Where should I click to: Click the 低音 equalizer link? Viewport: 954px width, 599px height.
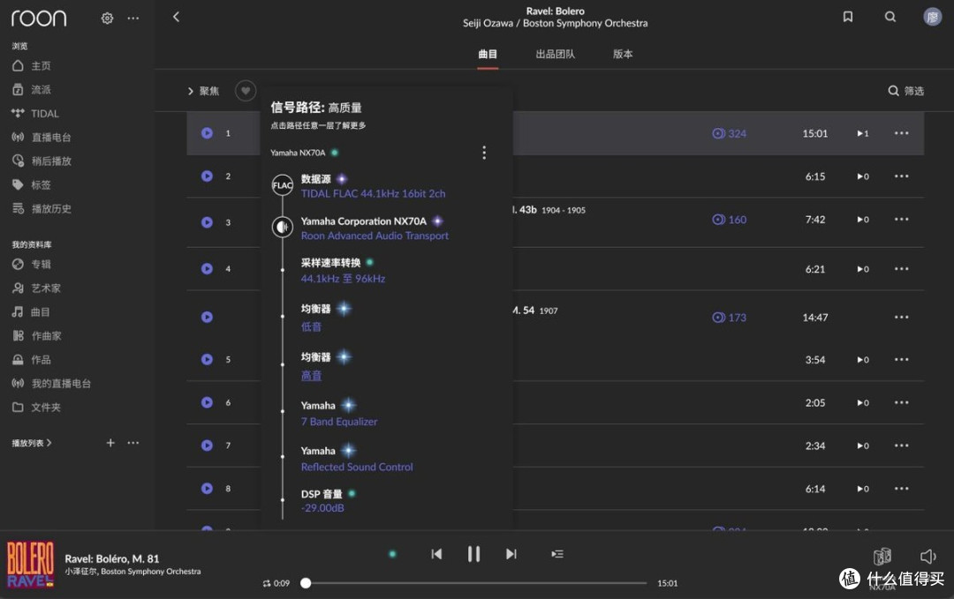click(x=311, y=326)
